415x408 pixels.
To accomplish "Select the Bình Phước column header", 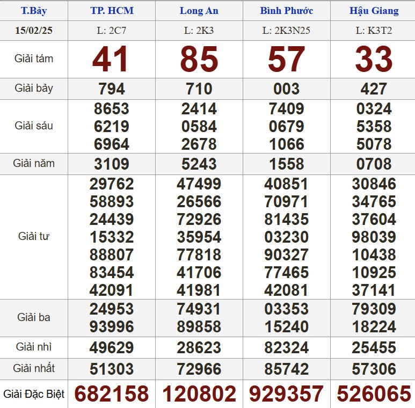I will pyautogui.click(x=286, y=11).
